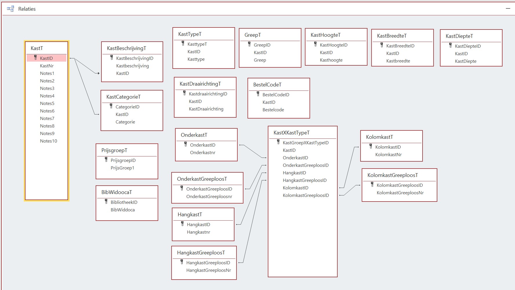Select the Kasthoogte field in KastHoogteT

click(x=331, y=60)
